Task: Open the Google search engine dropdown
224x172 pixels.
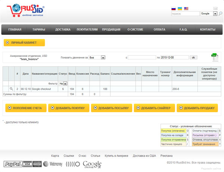Action: tap(215, 13)
